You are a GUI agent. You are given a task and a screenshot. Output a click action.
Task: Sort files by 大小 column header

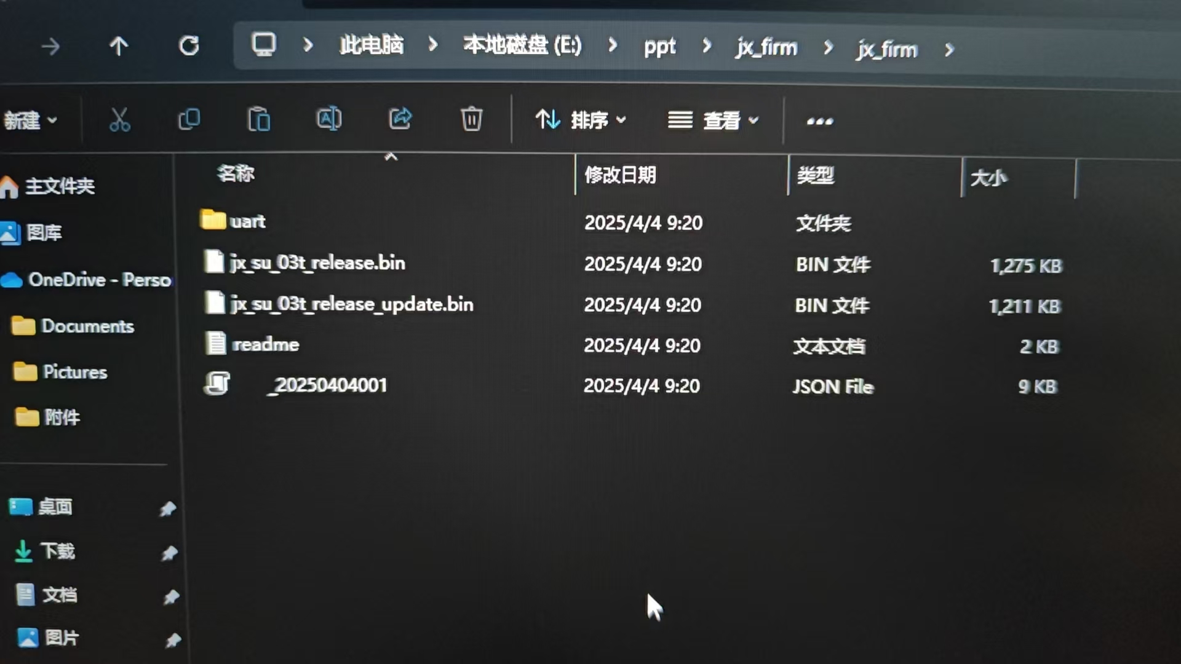pyautogui.click(x=988, y=178)
